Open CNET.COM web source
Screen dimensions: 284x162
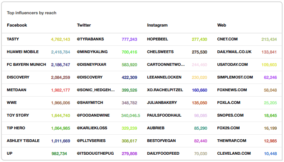coord(227,39)
